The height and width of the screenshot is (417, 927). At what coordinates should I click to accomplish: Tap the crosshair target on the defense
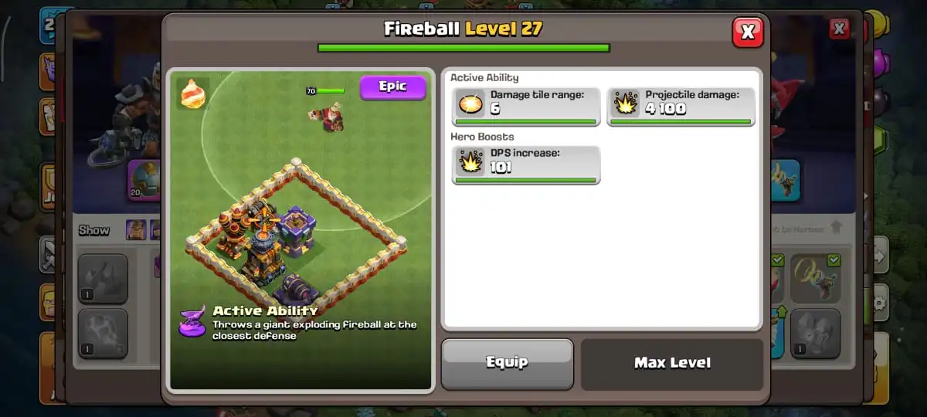click(263, 220)
